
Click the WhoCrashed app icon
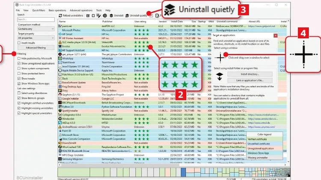[60, 147]
